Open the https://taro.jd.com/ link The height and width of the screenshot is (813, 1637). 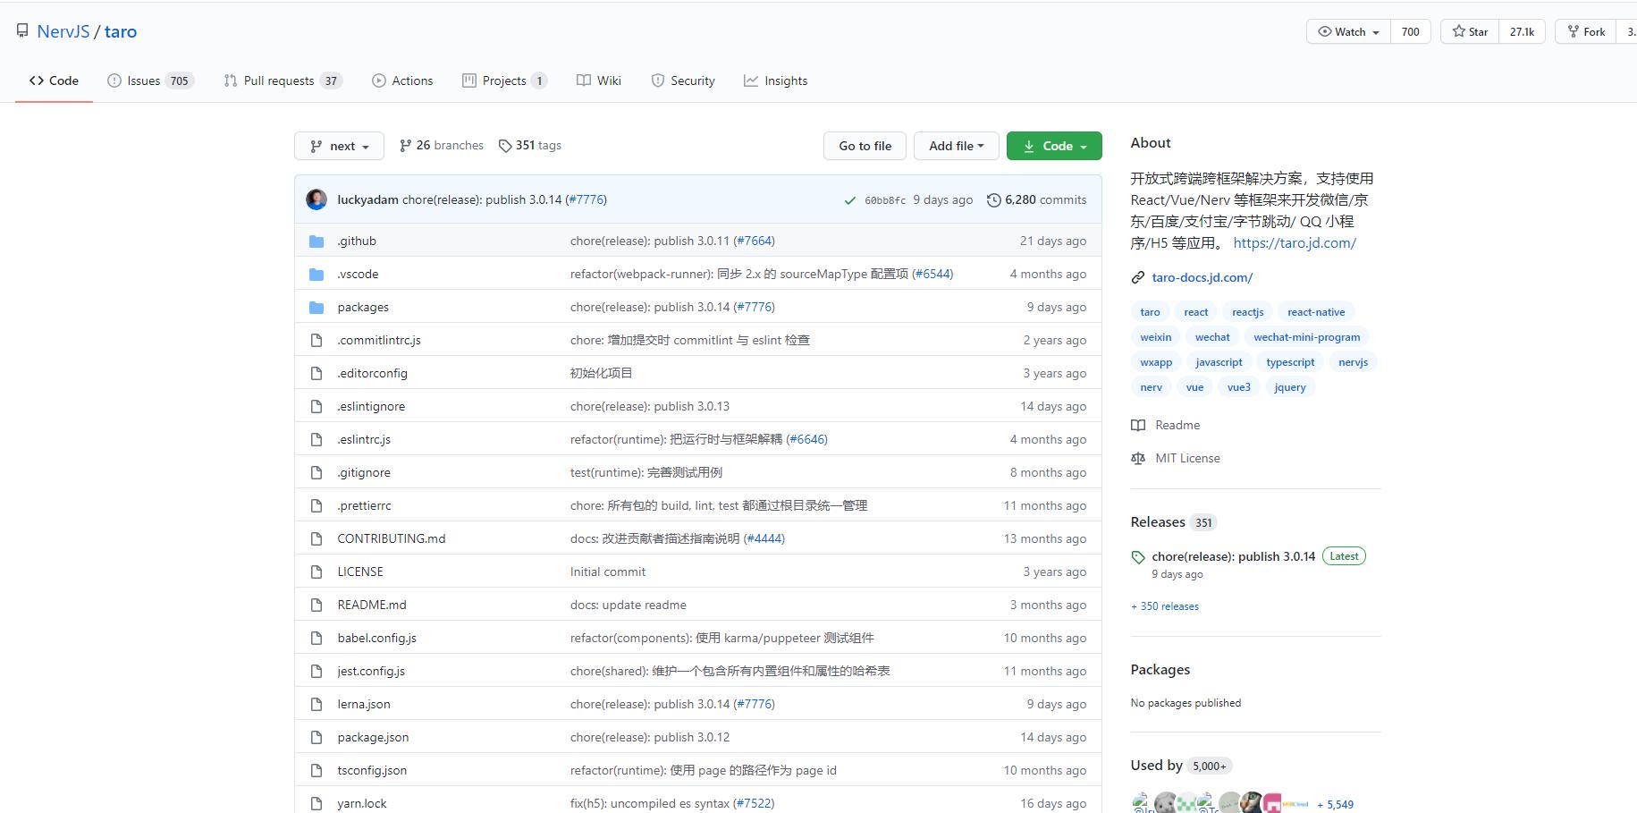click(1295, 243)
